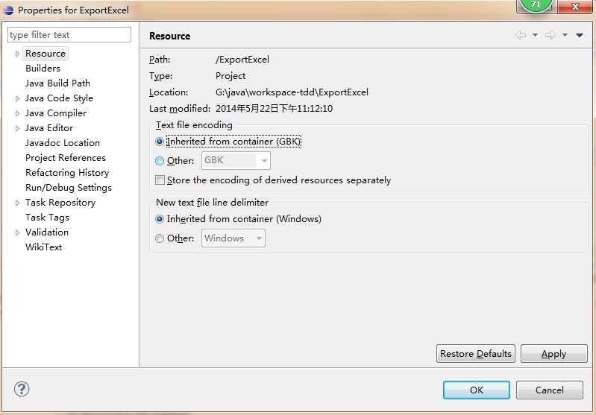Open the view menu triangle icon

580,35
